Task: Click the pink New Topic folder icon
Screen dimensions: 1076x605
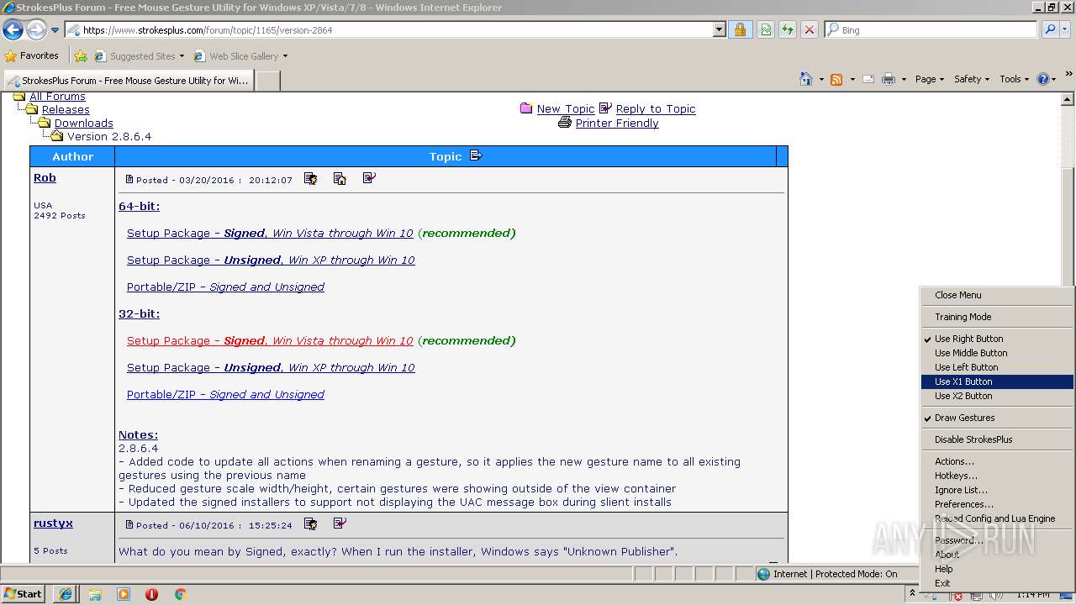Action: click(526, 108)
